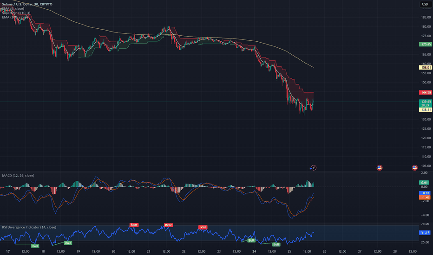Click the Bear label nearest 20 12:00
433x255 pixels.
point(134,225)
